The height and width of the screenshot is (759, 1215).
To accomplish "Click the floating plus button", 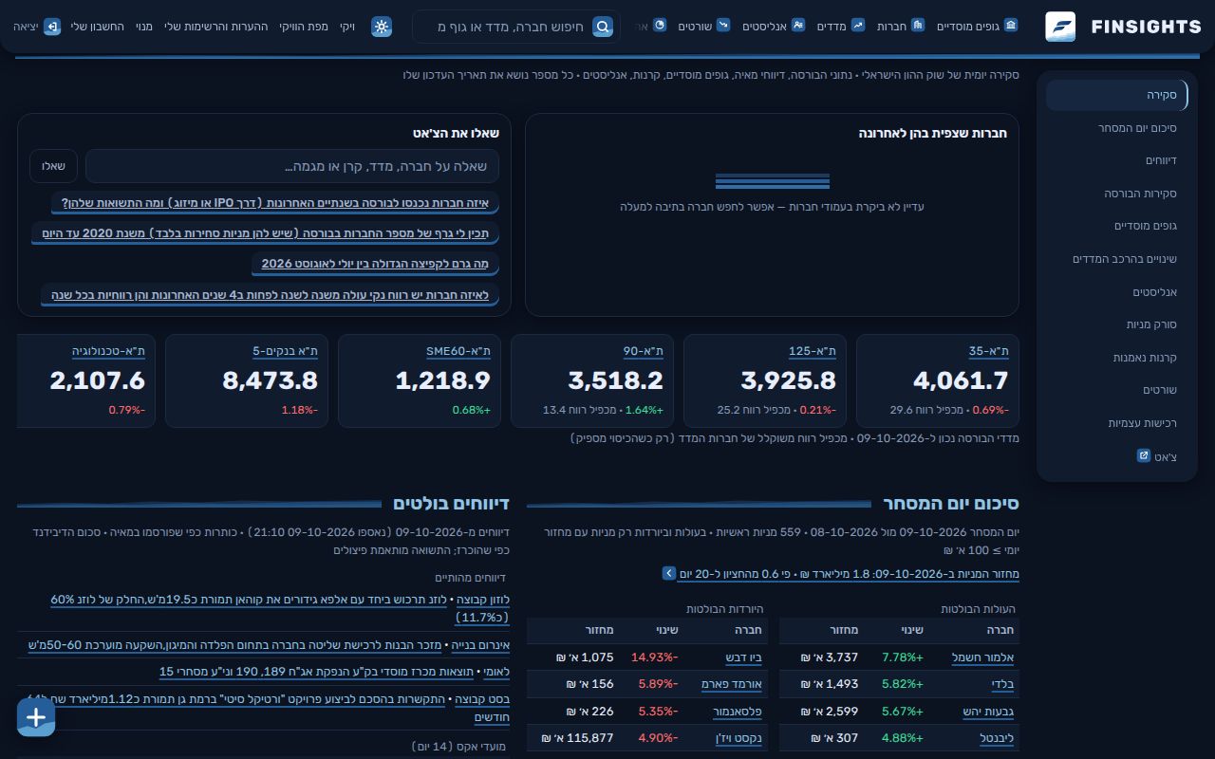I will 36,717.
